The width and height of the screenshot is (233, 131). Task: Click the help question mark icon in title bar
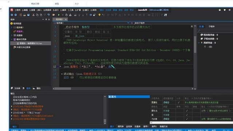(220, 10)
